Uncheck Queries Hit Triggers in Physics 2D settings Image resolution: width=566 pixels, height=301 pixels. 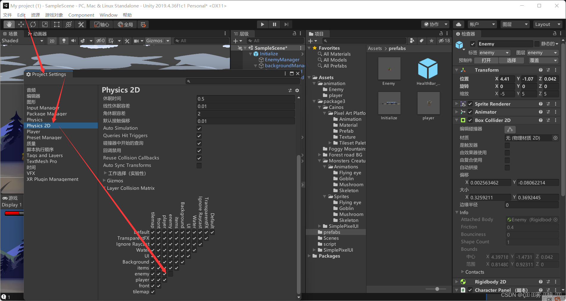coord(199,136)
